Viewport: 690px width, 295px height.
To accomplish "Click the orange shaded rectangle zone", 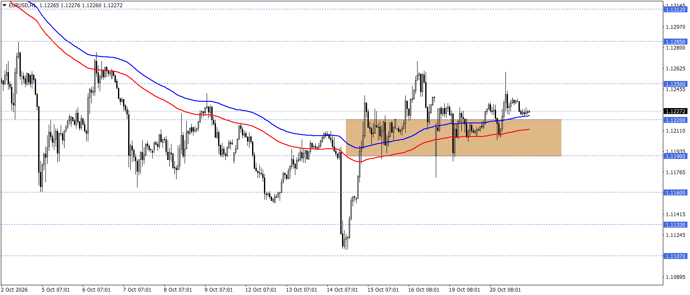I will point(454,138).
